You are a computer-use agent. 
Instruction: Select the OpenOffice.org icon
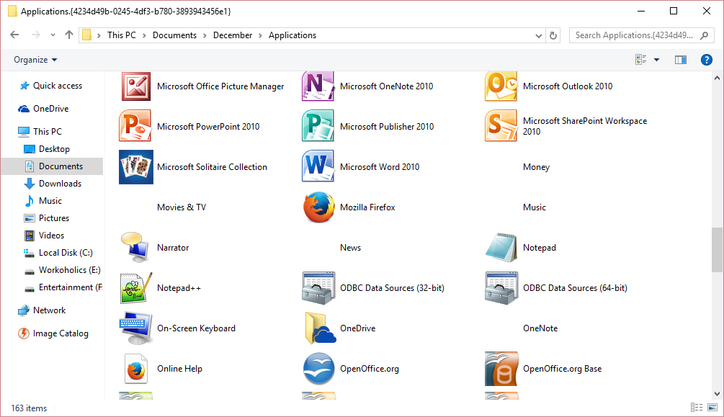(x=318, y=369)
